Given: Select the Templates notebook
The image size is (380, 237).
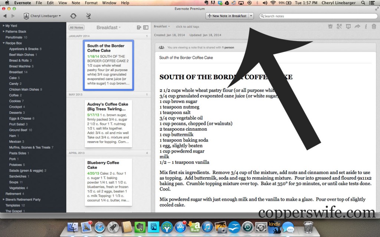Looking at the screenshot, I should 15,205.
